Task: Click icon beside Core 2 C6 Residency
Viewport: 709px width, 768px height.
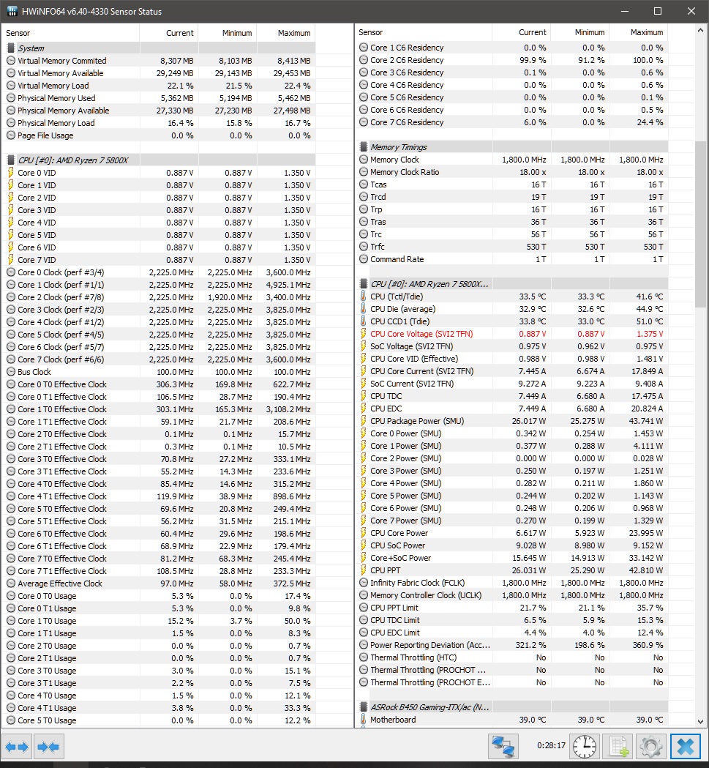Action: (364, 60)
